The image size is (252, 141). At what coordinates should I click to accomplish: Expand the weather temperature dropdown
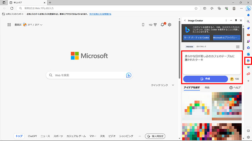click(x=41, y=25)
